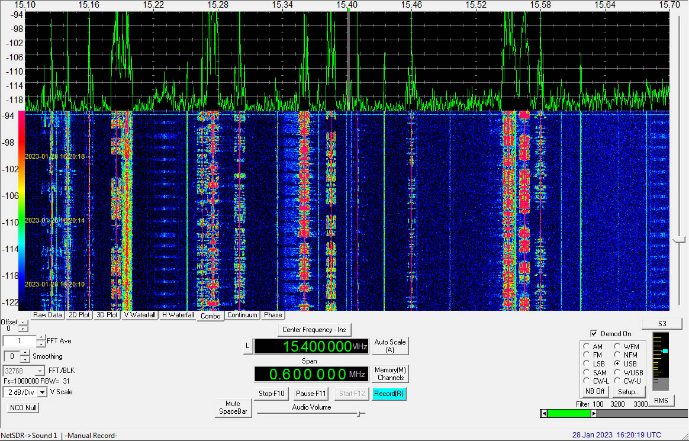Click the filter bar right arrow
Viewport: 689px width, 441px height.
(x=594, y=414)
